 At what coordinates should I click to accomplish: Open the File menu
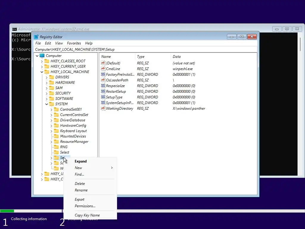[38, 43]
